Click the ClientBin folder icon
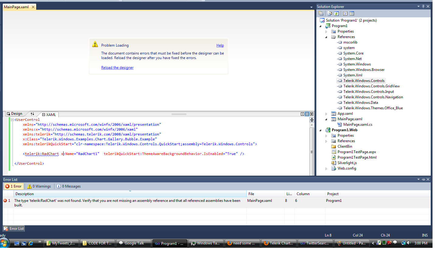This screenshot has width=438, height=274. (x=334, y=146)
